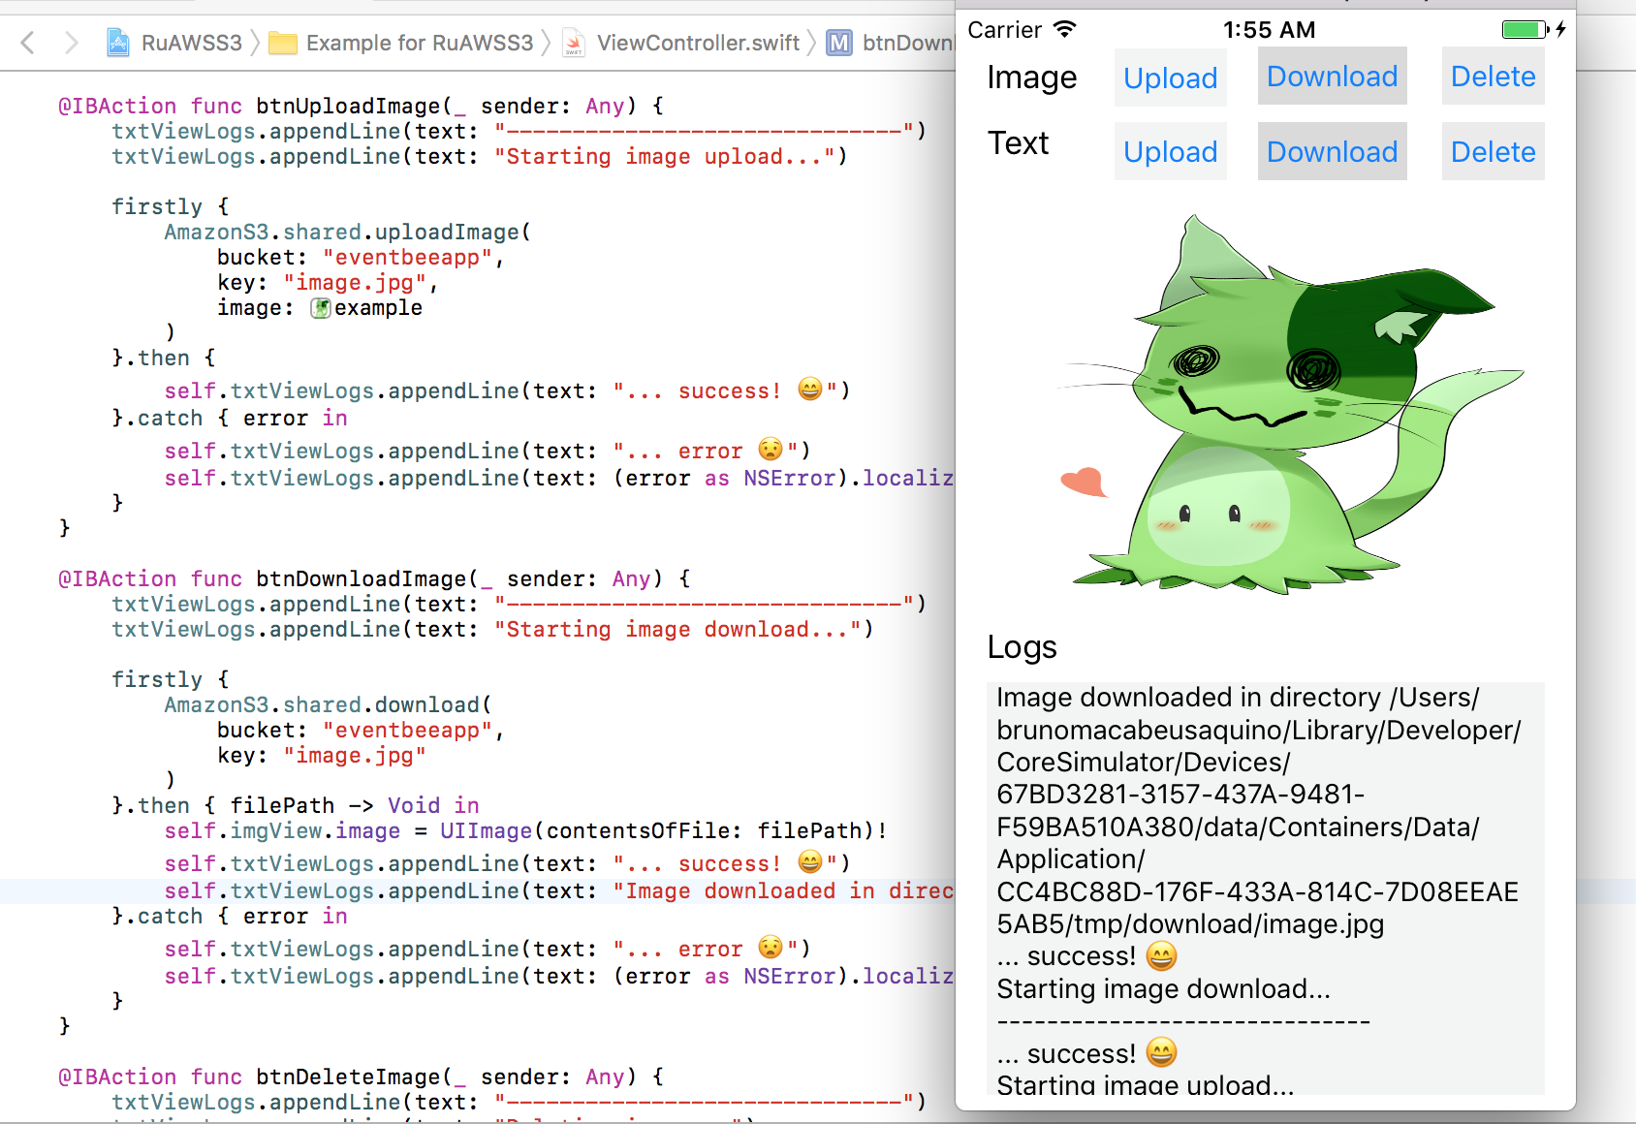The height and width of the screenshot is (1124, 1636).
Task: Click the Image row label
Action: coord(1031,77)
